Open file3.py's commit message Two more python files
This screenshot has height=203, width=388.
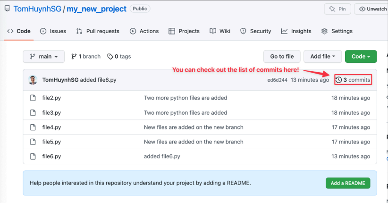(x=186, y=113)
